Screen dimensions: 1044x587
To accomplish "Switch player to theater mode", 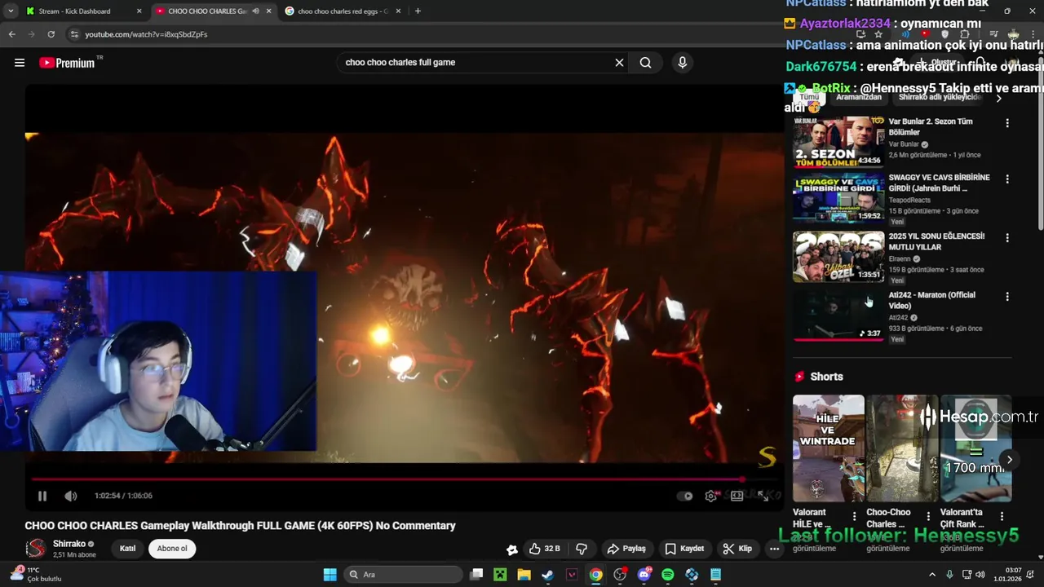I will tap(737, 496).
